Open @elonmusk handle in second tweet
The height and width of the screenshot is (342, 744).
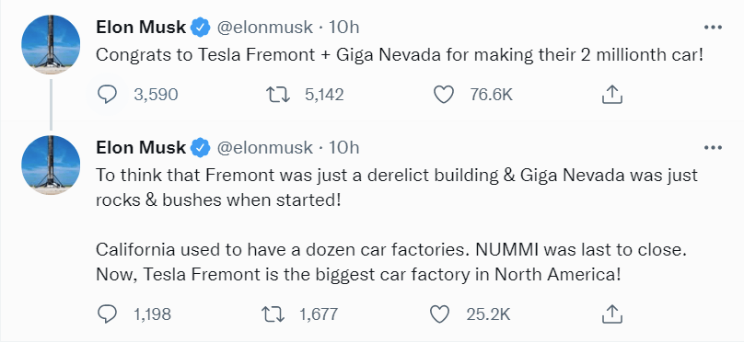click(265, 148)
